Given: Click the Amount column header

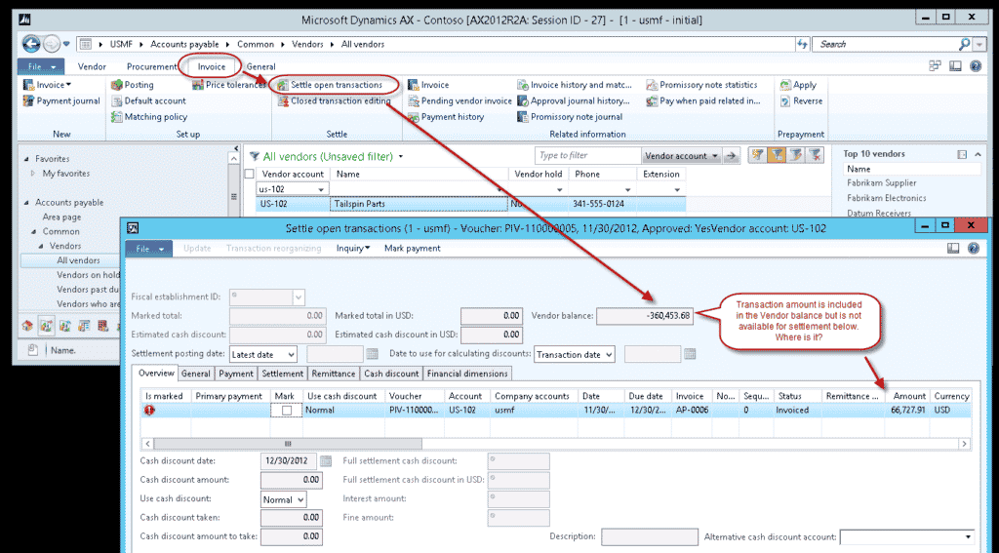Looking at the screenshot, I should point(907,396).
